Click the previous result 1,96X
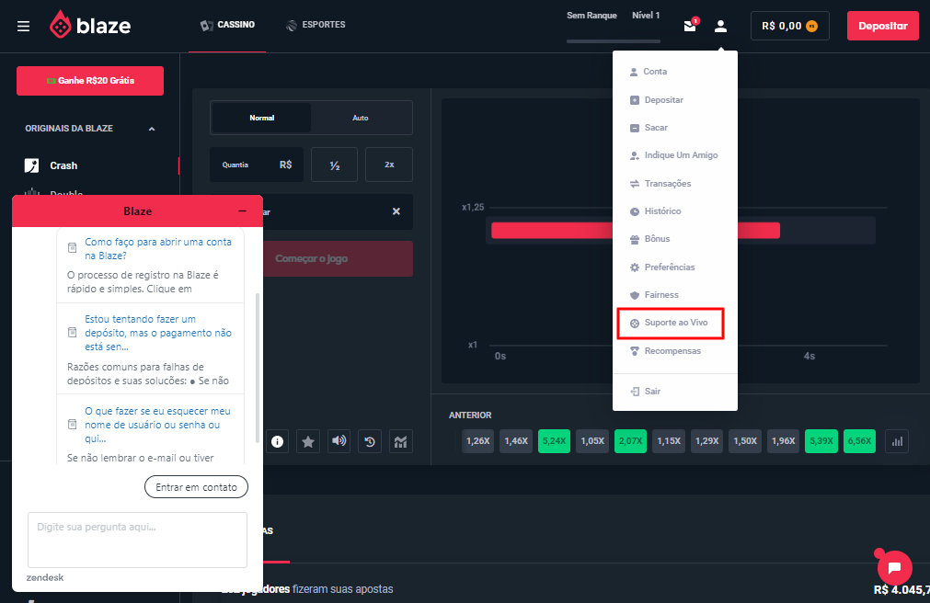The image size is (930, 603). click(x=783, y=441)
